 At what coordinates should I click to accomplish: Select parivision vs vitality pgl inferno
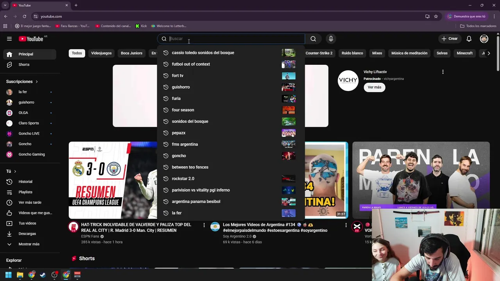click(x=231, y=190)
